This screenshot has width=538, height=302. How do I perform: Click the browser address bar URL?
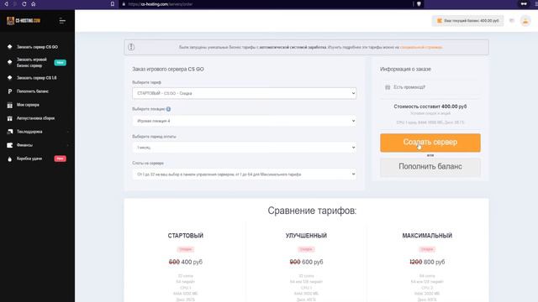coord(161,4)
